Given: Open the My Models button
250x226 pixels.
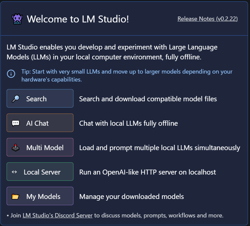Looking at the screenshot, I should tap(40, 196).
